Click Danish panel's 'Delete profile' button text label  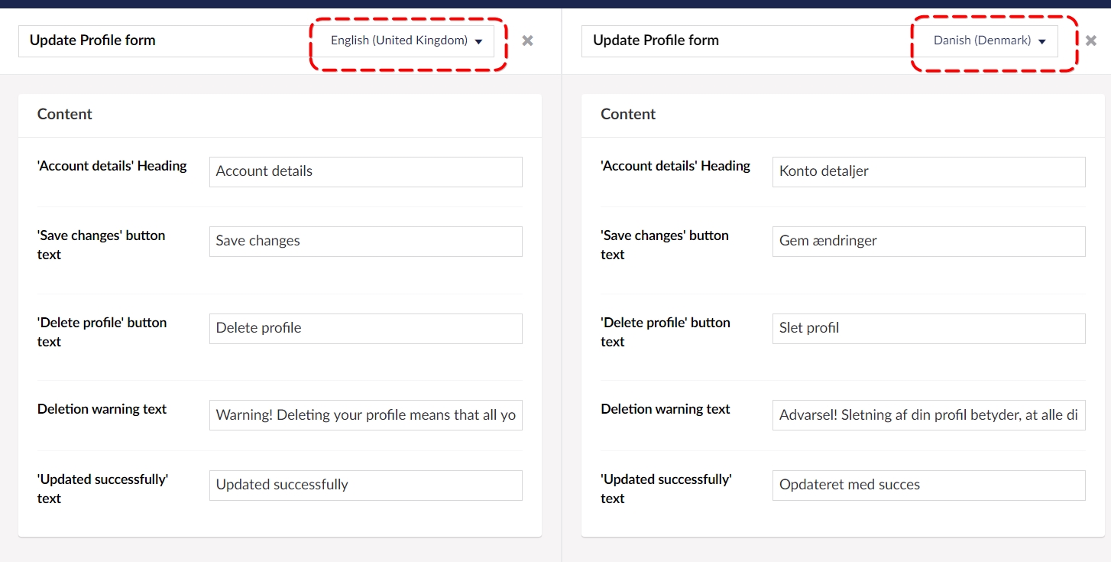[x=666, y=332]
